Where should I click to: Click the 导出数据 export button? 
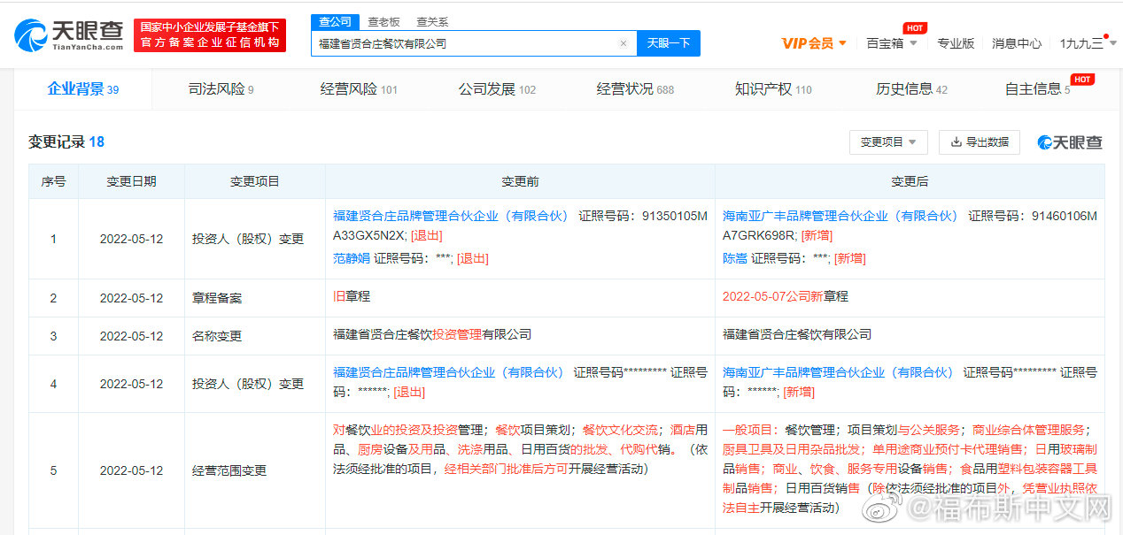pyautogui.click(x=980, y=142)
